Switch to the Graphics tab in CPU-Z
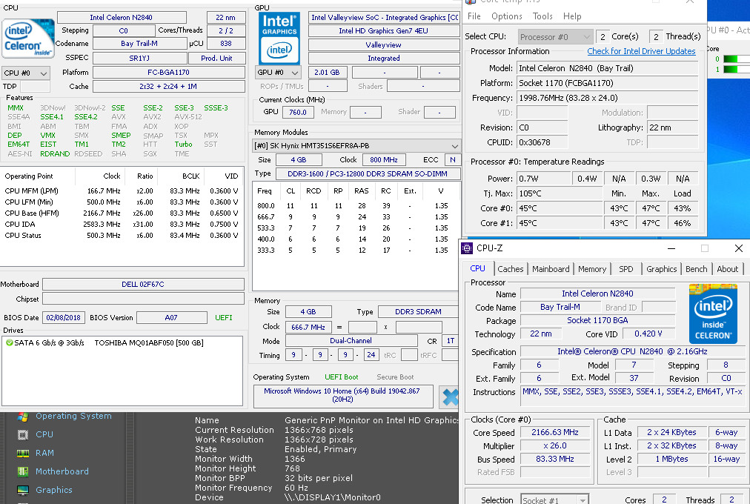750x504 pixels. point(662,269)
